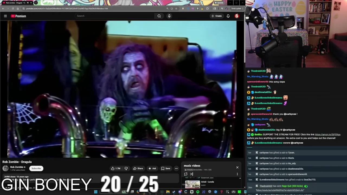Image resolution: width=347 pixels, height=195 pixels.
Task: Open Steam from the taskbar
Action: tap(174, 192)
